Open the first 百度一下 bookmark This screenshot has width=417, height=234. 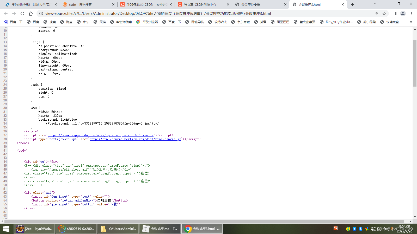[x=13, y=22]
